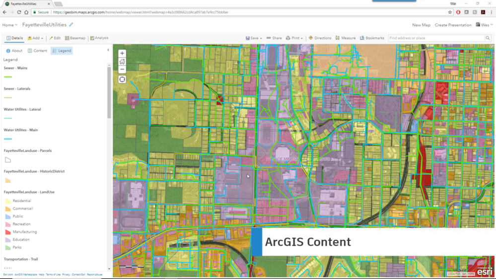Screen dimensions: 496x279
Task: Zoom out on the map
Action: click(122, 70)
